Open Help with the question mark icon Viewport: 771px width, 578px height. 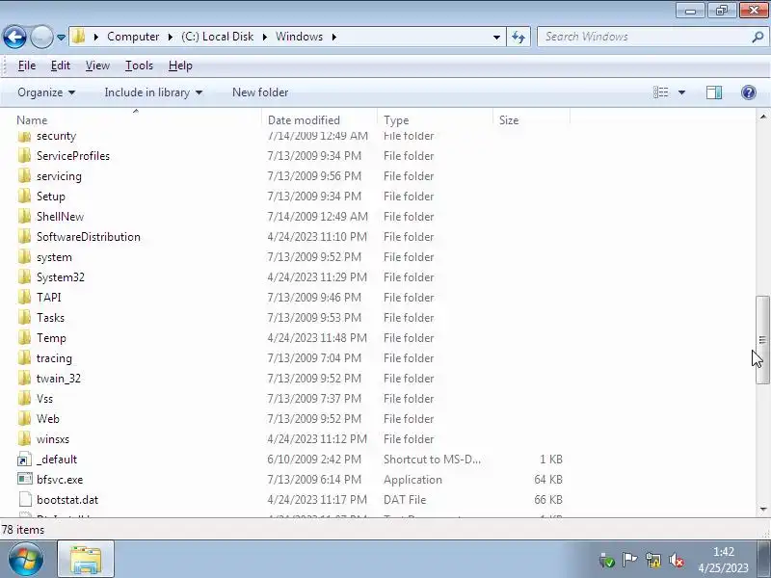[x=749, y=92]
